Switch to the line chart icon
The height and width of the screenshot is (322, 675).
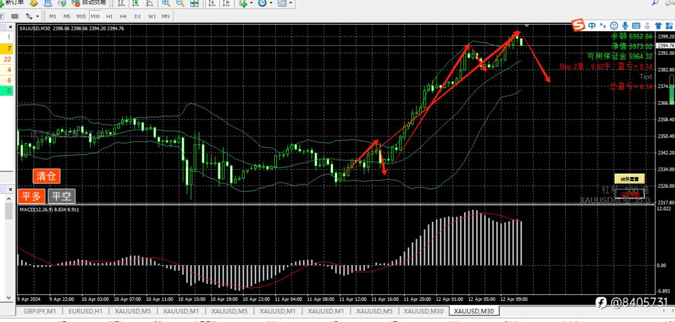(150, 3)
